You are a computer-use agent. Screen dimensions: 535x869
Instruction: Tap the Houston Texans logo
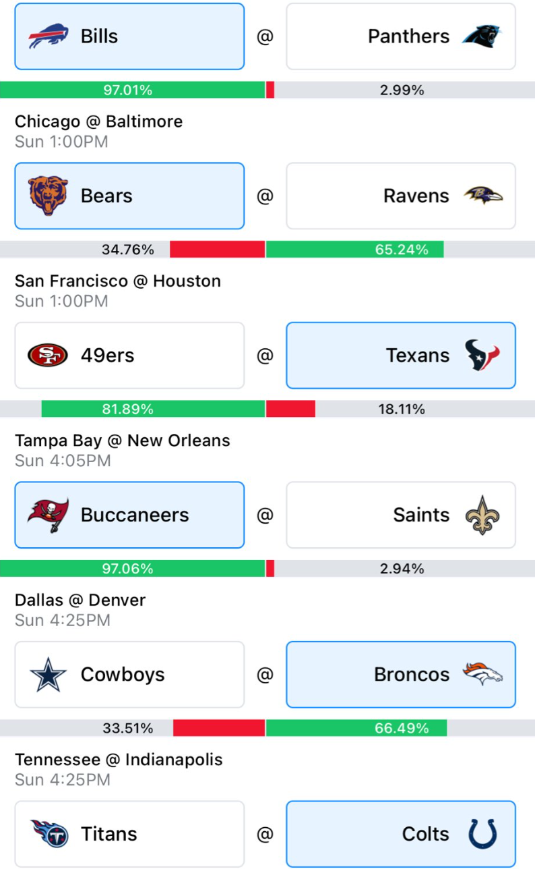click(482, 356)
